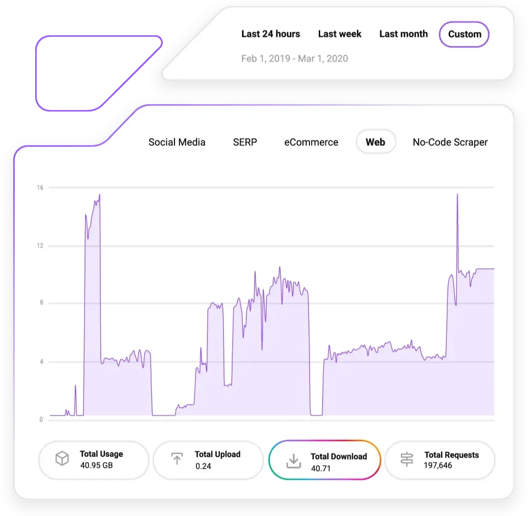Open the SERP tab
The height and width of the screenshot is (516, 528).
245,142
